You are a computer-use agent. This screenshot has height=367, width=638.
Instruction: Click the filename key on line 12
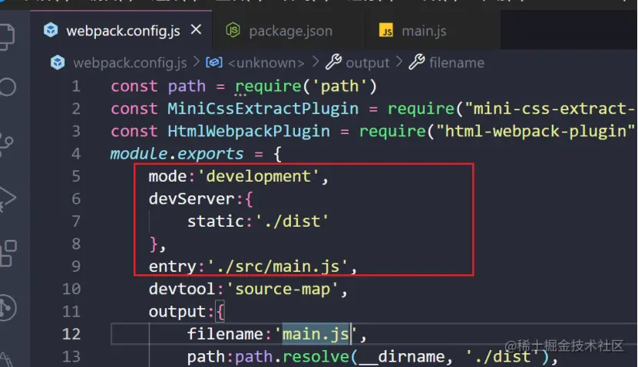225,334
